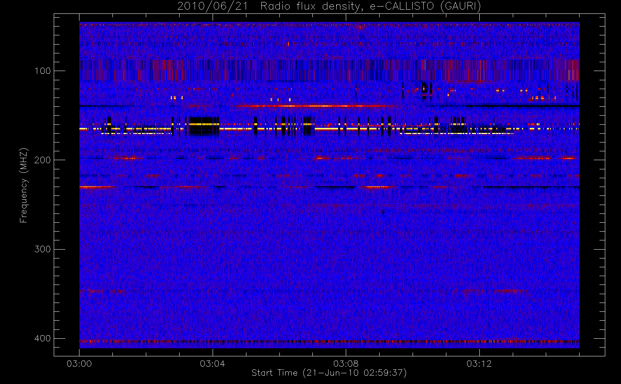
Task: Click the plot title '2010/06/21 Radio flux density'
Action: [329, 7]
